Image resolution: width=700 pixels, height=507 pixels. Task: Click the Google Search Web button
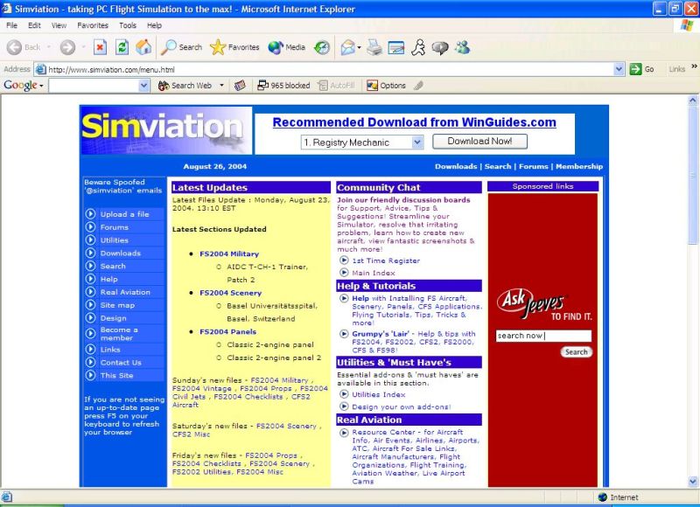click(185, 85)
